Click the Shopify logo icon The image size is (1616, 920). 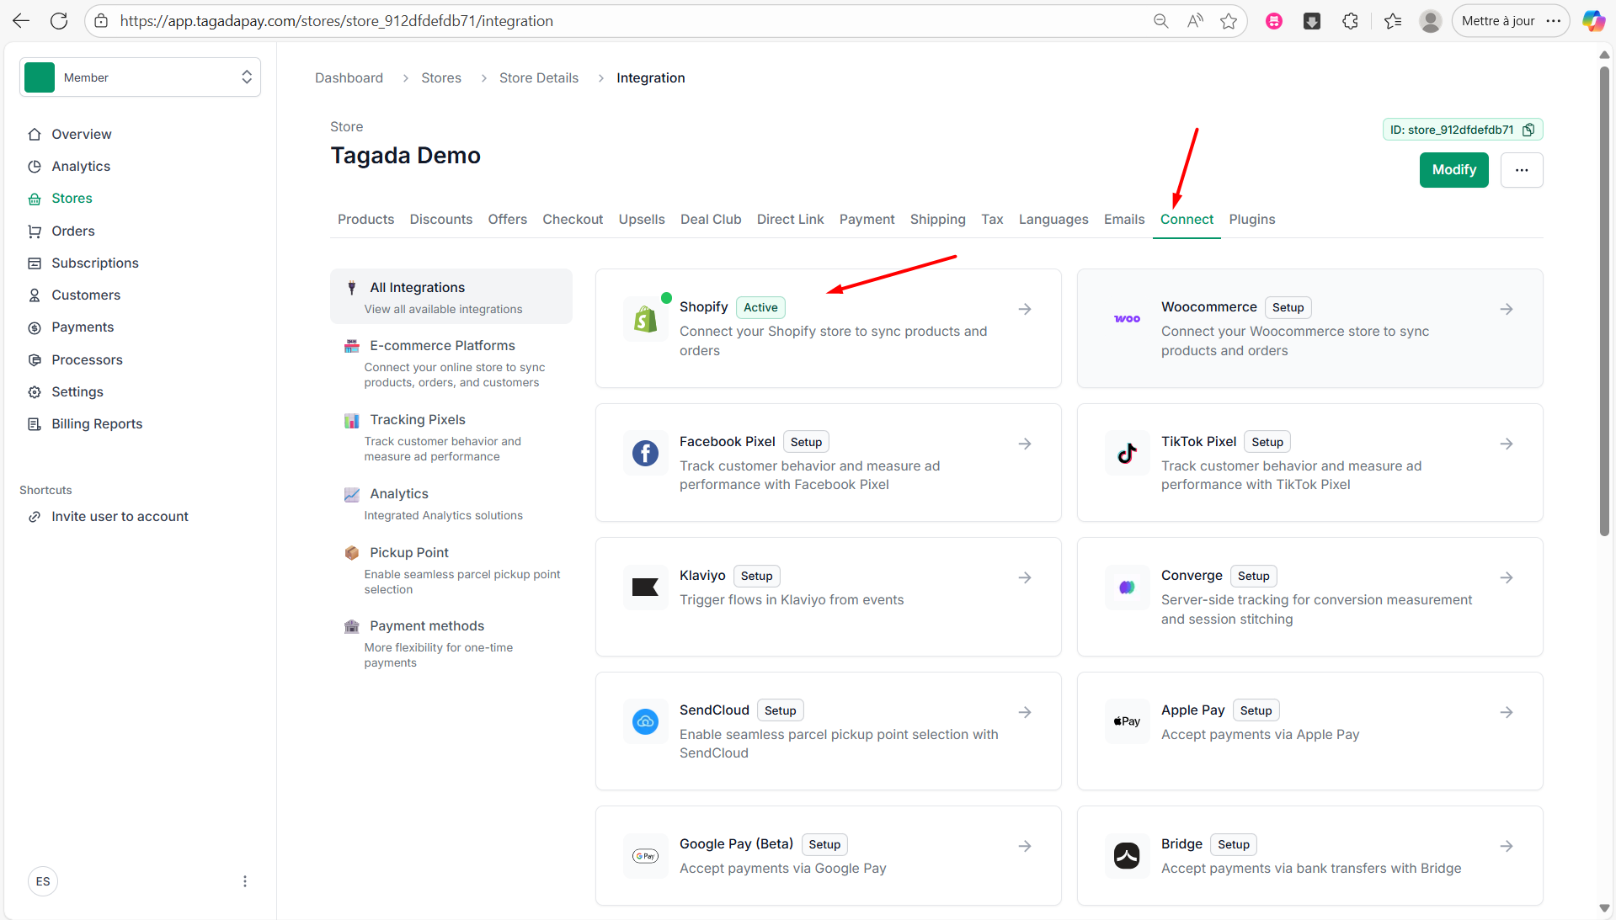tap(645, 319)
